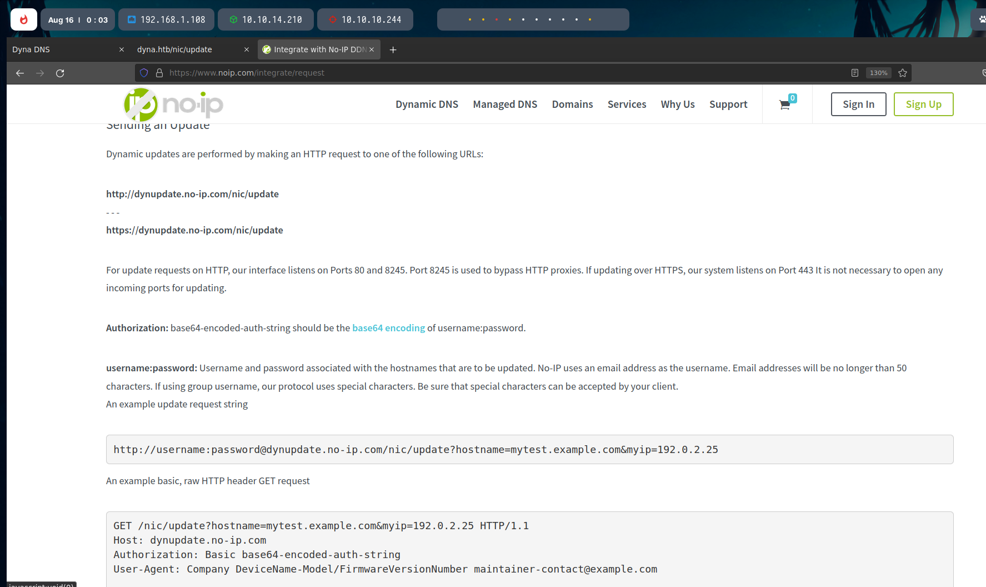Viewport: 986px width, 587px height.
Task: Open the shopping cart icon
Action: tap(785, 105)
